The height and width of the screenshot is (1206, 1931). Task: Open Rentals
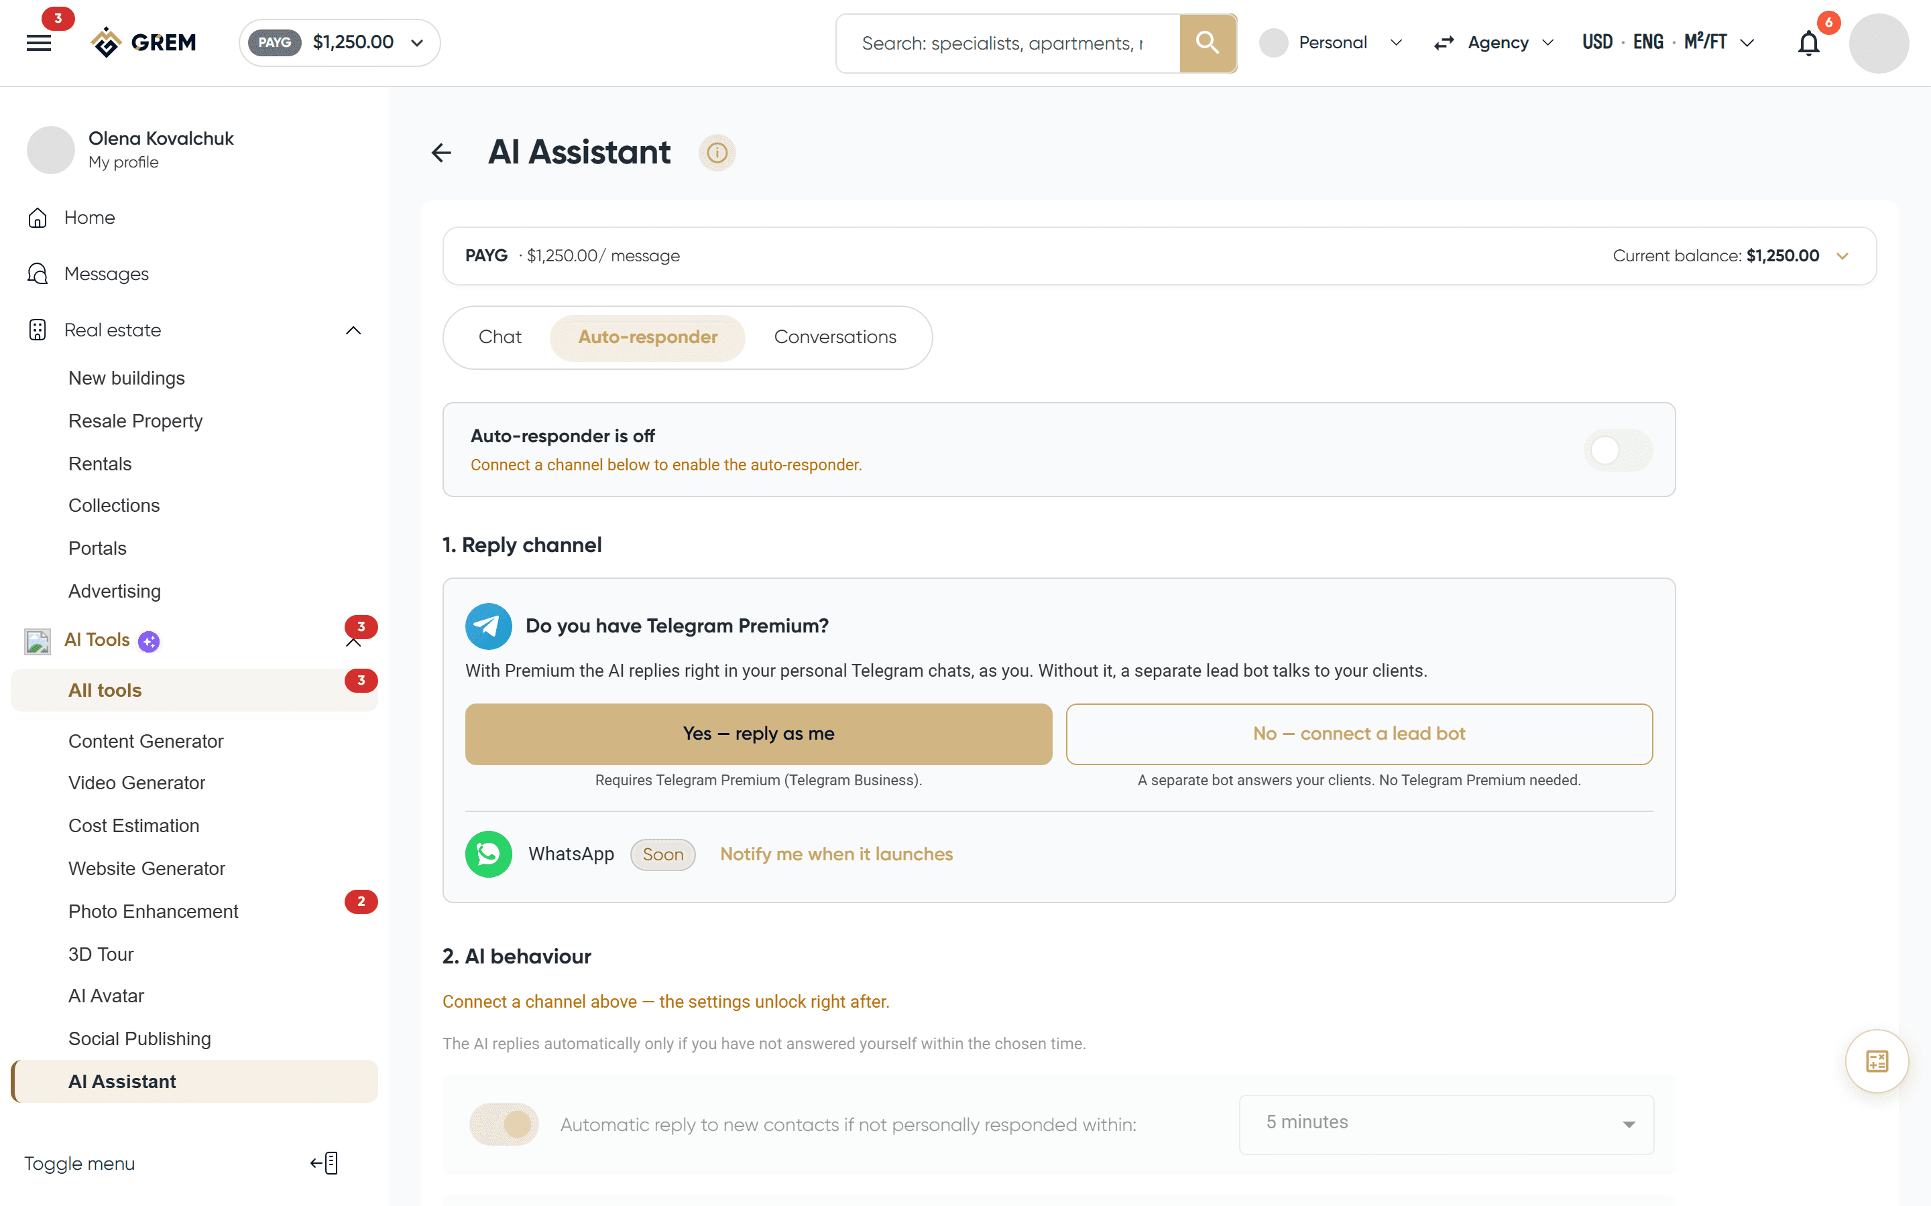coord(100,464)
